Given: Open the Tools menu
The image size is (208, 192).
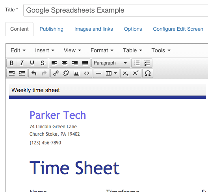Looking at the screenshot, I should click(x=161, y=50).
